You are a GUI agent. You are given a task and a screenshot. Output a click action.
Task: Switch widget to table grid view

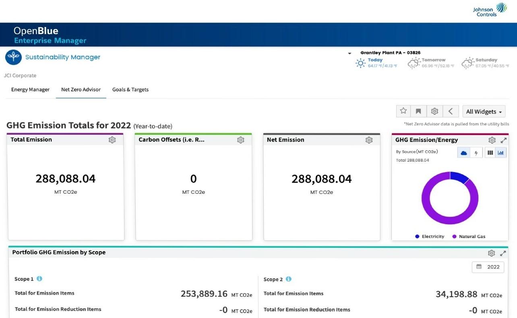(490, 153)
